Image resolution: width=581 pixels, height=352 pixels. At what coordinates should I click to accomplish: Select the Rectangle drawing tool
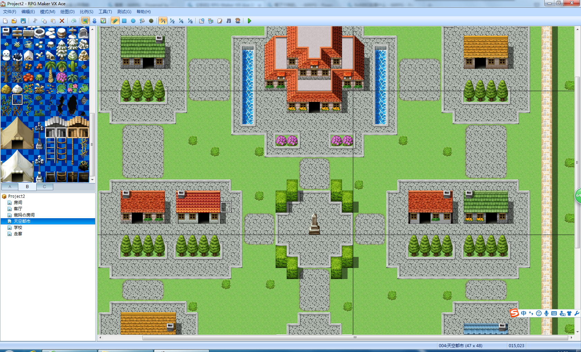point(124,21)
